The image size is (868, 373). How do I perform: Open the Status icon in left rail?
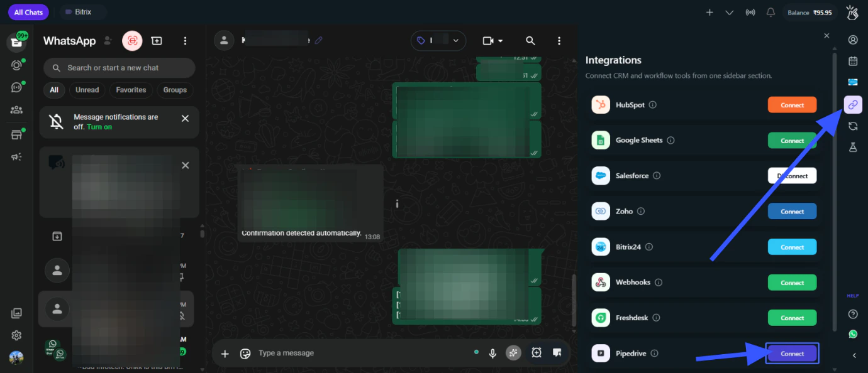click(x=16, y=65)
